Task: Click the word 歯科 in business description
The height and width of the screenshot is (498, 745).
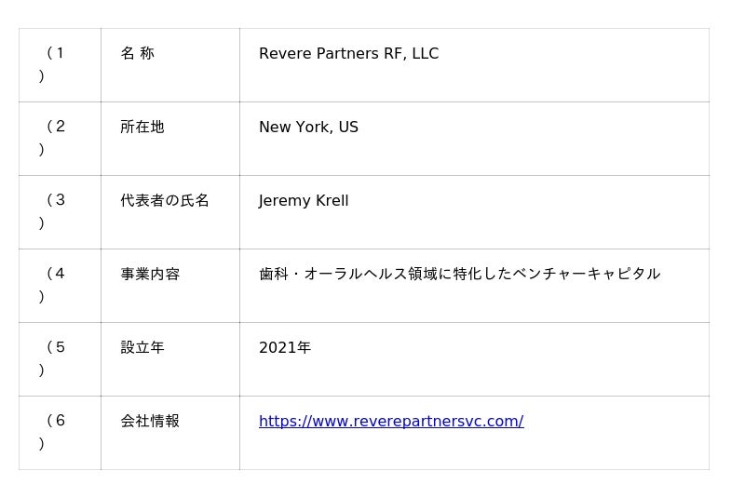Action: tap(274, 274)
